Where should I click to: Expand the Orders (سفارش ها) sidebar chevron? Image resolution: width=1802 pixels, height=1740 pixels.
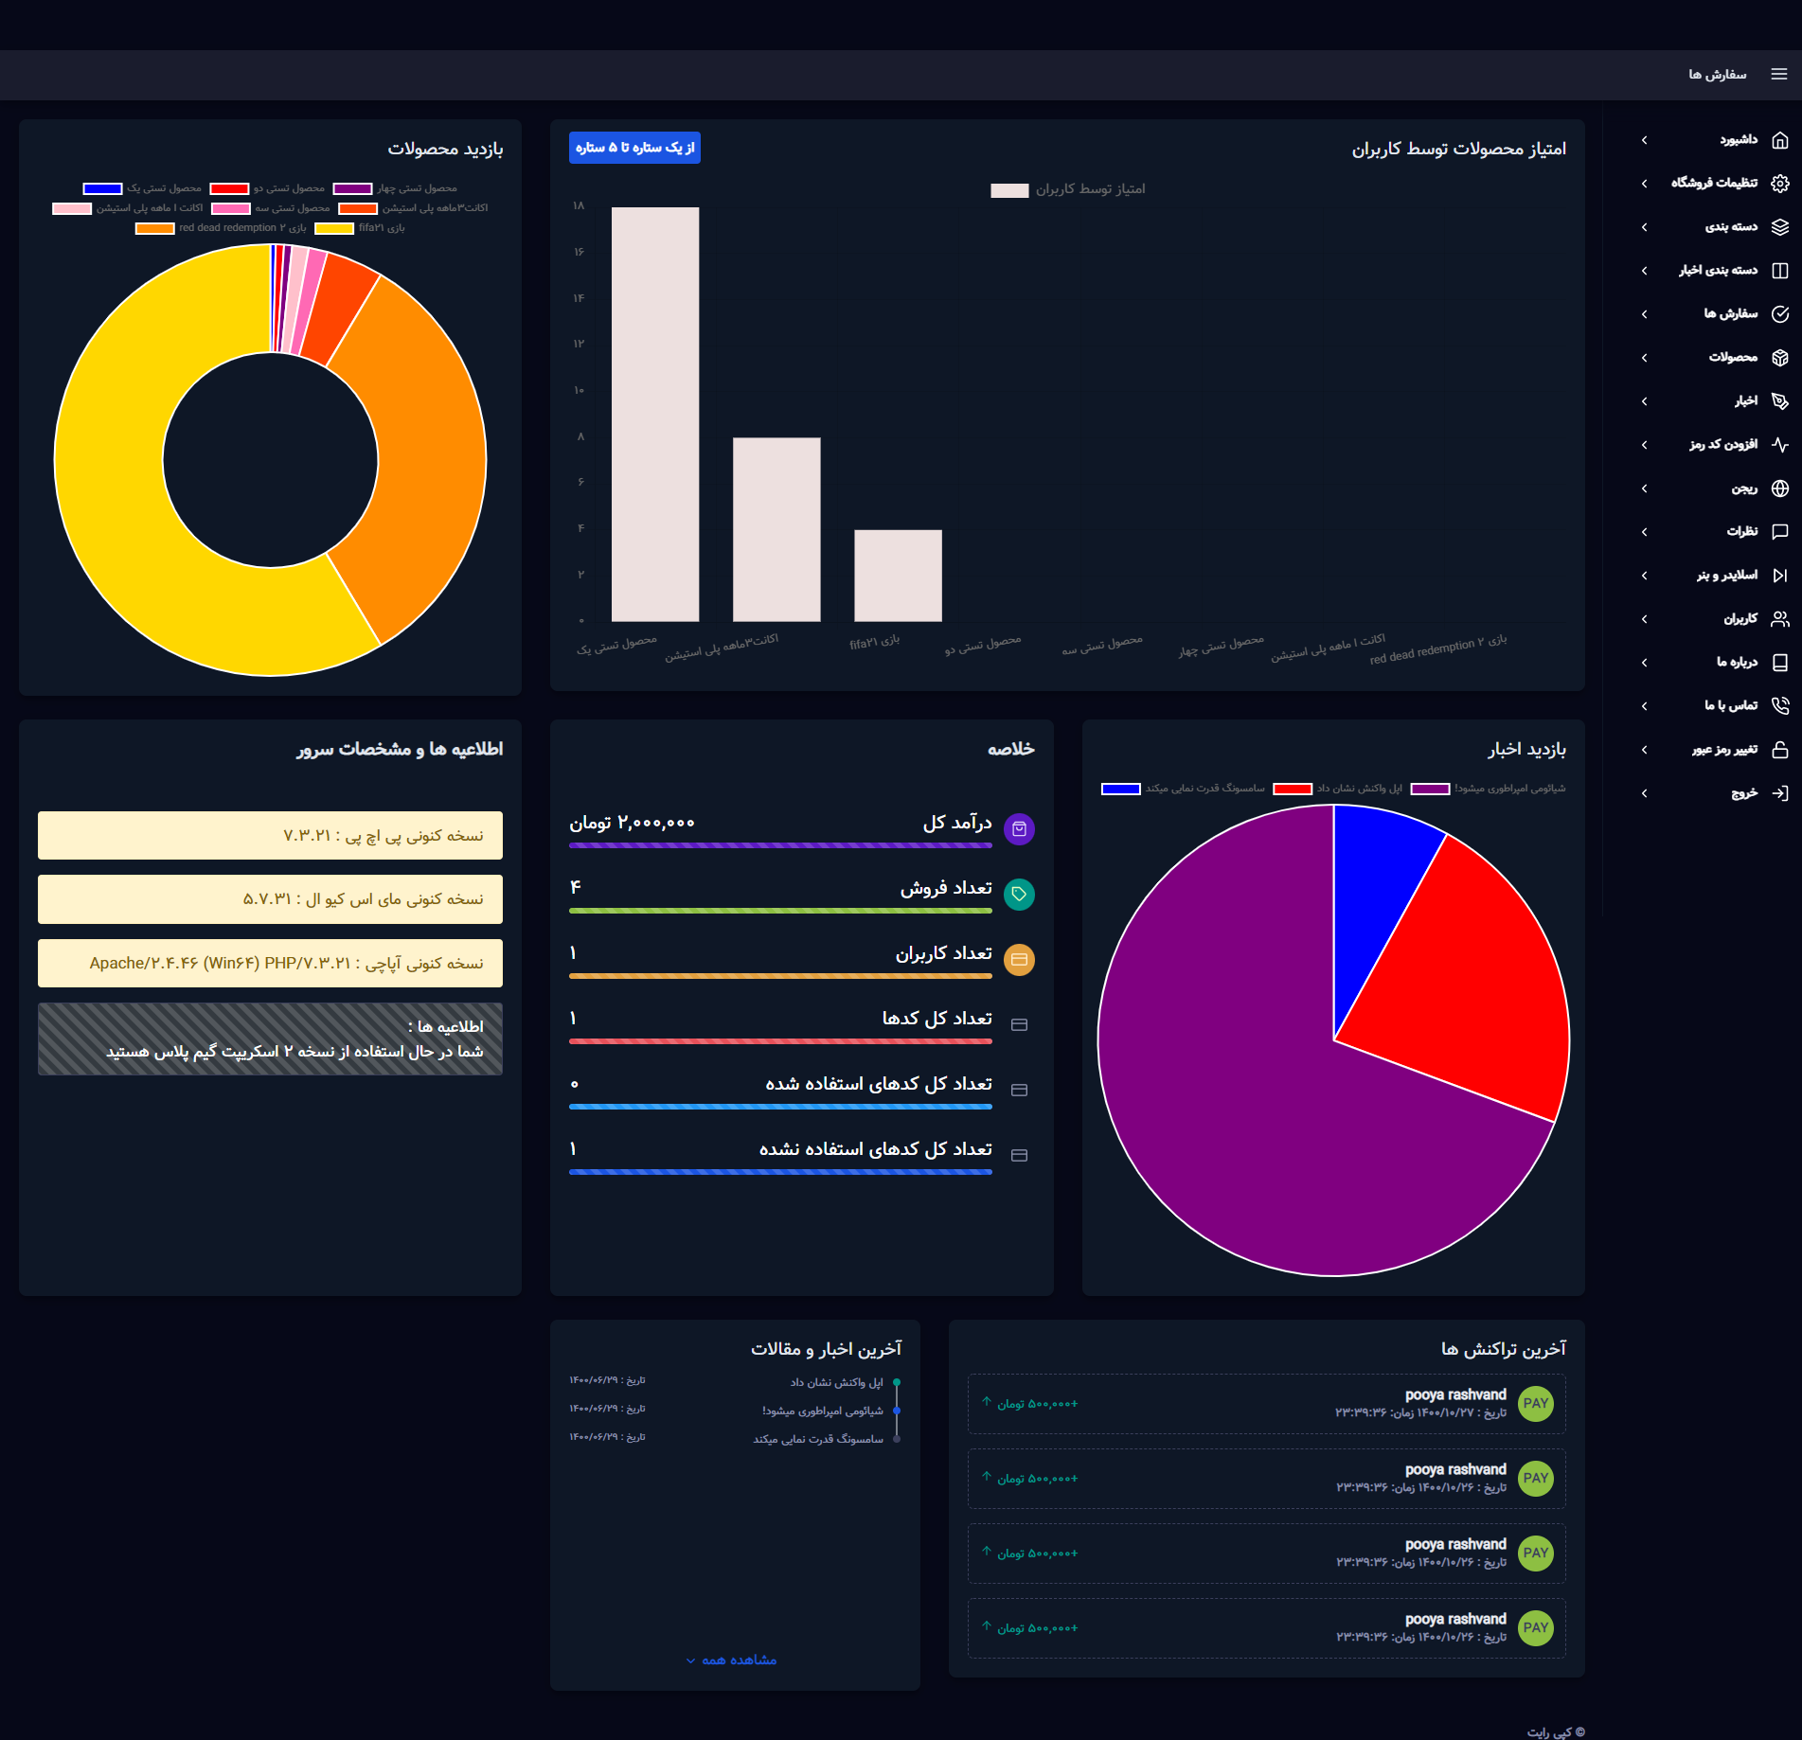1644,314
